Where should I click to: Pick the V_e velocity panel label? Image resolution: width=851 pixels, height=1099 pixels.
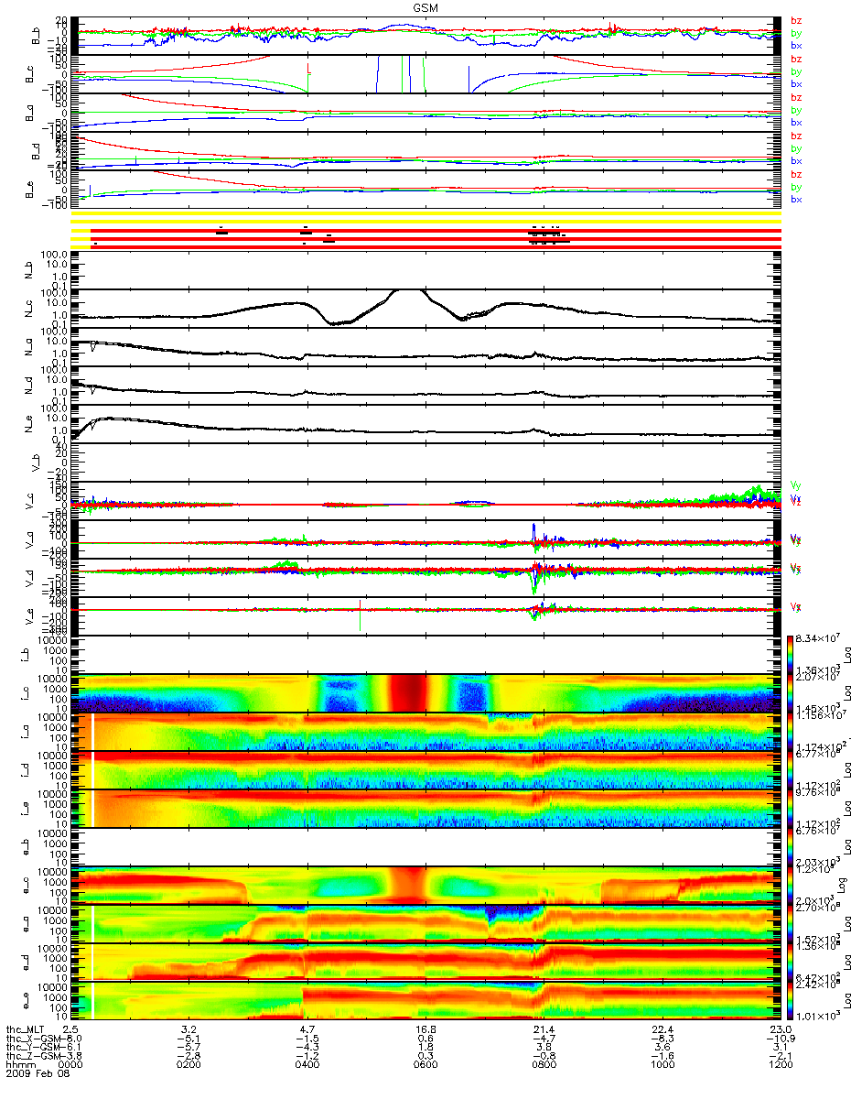pyautogui.click(x=27, y=616)
